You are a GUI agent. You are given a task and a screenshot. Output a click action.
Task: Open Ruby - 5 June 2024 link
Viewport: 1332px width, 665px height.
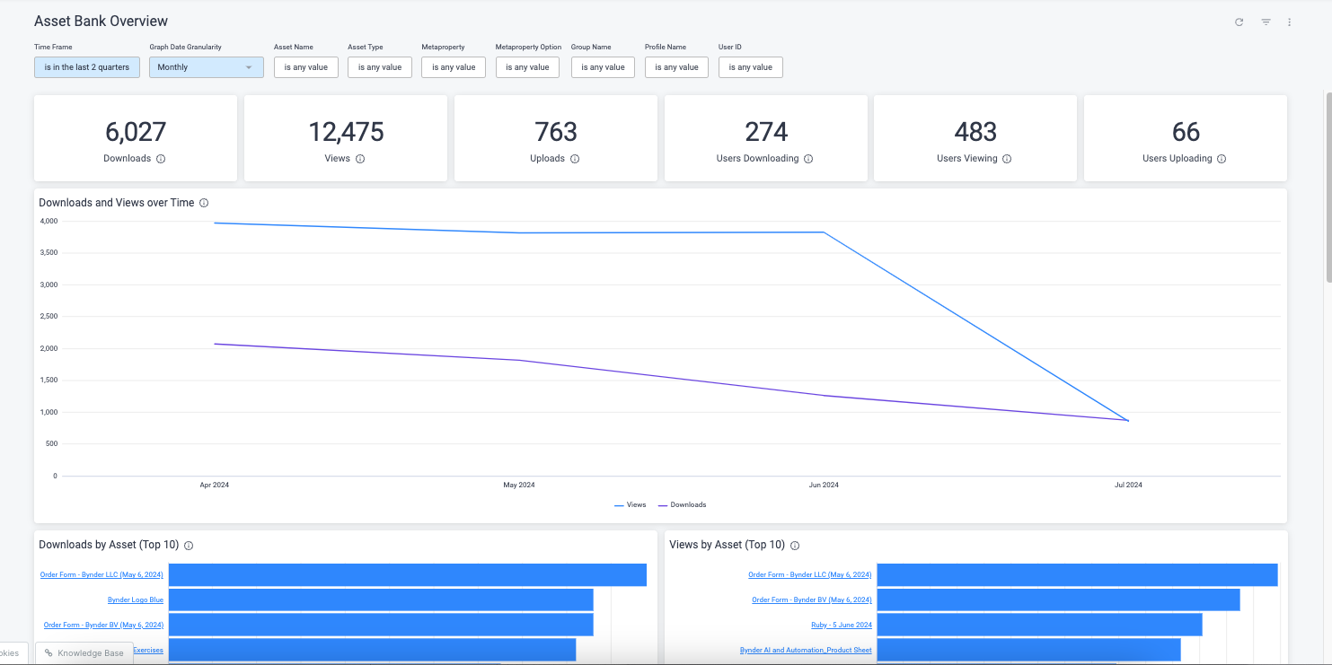841,625
